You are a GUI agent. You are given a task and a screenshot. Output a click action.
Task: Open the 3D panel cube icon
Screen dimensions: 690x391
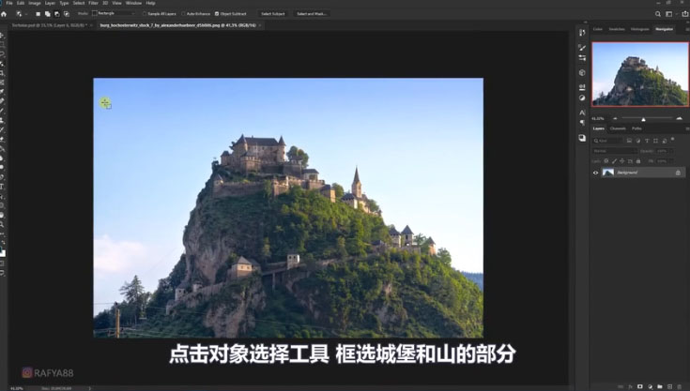582,72
